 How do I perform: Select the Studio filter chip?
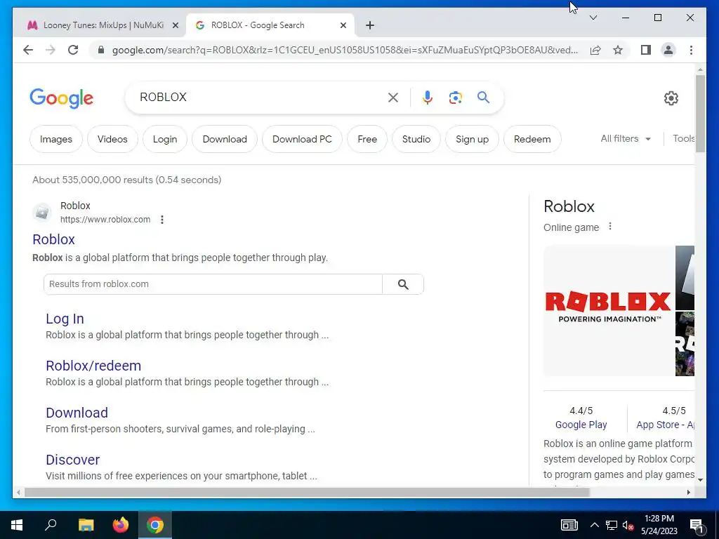416,139
